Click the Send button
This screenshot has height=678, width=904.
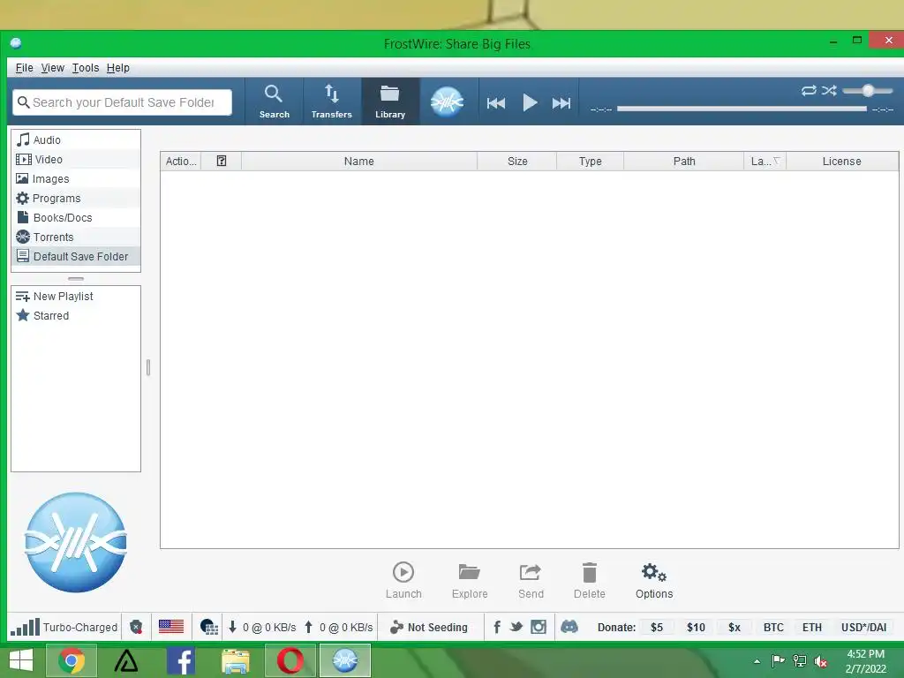pos(531,581)
